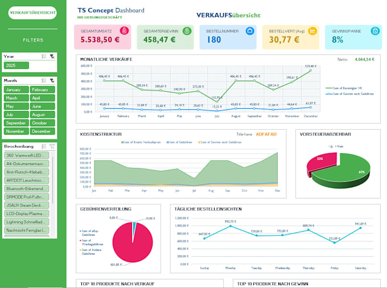Select year 2025 in the slicer

[17, 65]
